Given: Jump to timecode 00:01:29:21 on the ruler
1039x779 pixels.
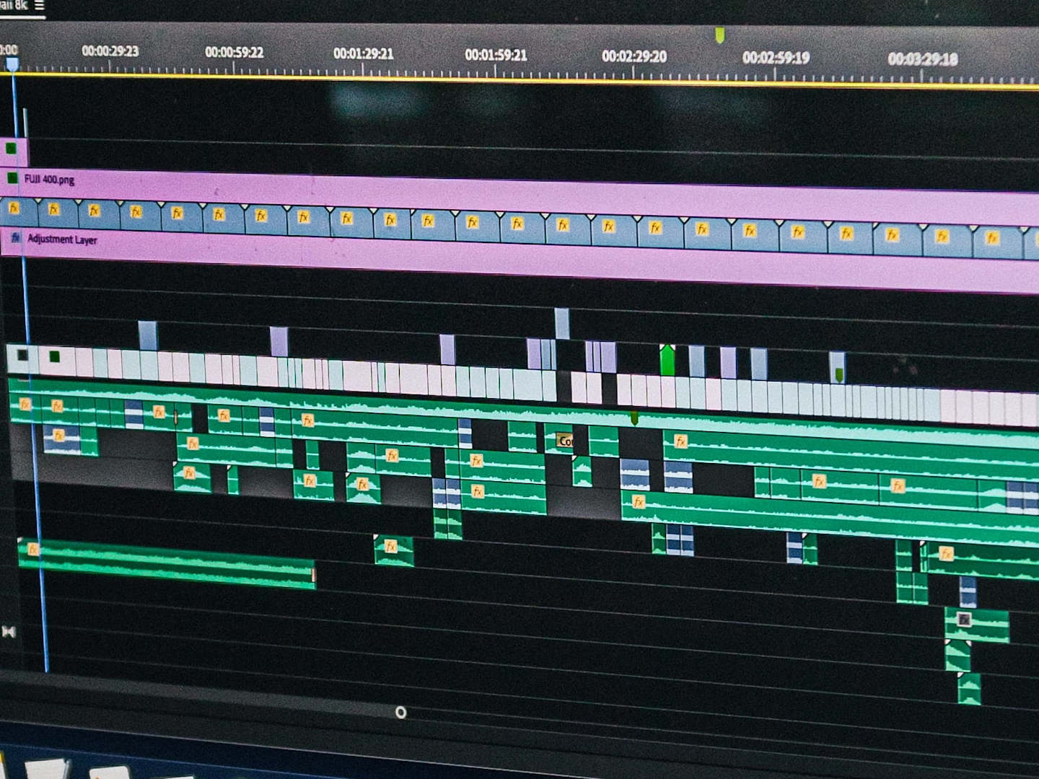Looking at the screenshot, I should point(363,53).
